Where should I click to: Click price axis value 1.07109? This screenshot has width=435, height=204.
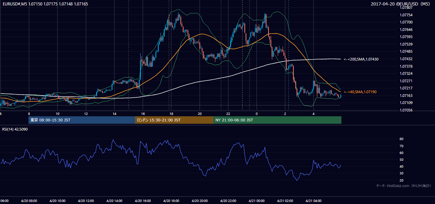click(x=406, y=103)
